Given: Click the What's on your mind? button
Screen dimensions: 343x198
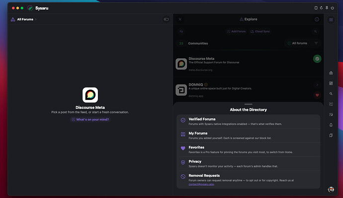Looking at the screenshot, I should 90,119.
